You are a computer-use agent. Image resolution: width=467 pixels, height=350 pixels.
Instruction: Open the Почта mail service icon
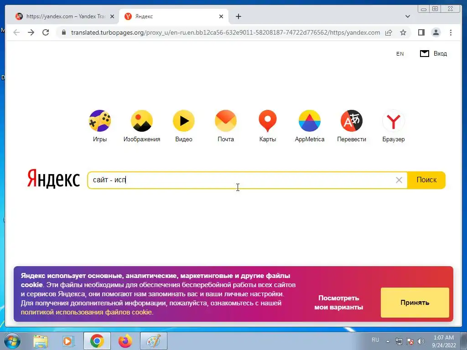point(226,121)
